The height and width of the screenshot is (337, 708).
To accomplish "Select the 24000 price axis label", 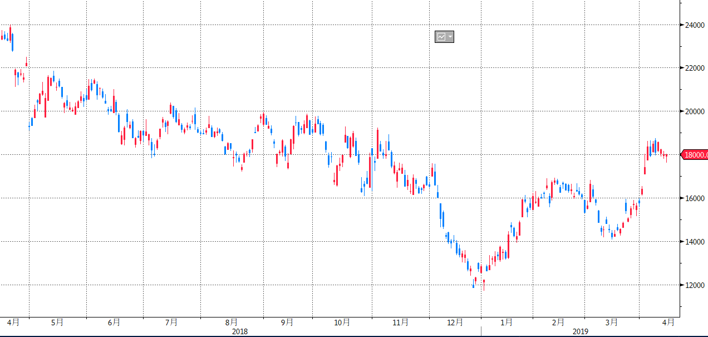I will coord(696,25).
